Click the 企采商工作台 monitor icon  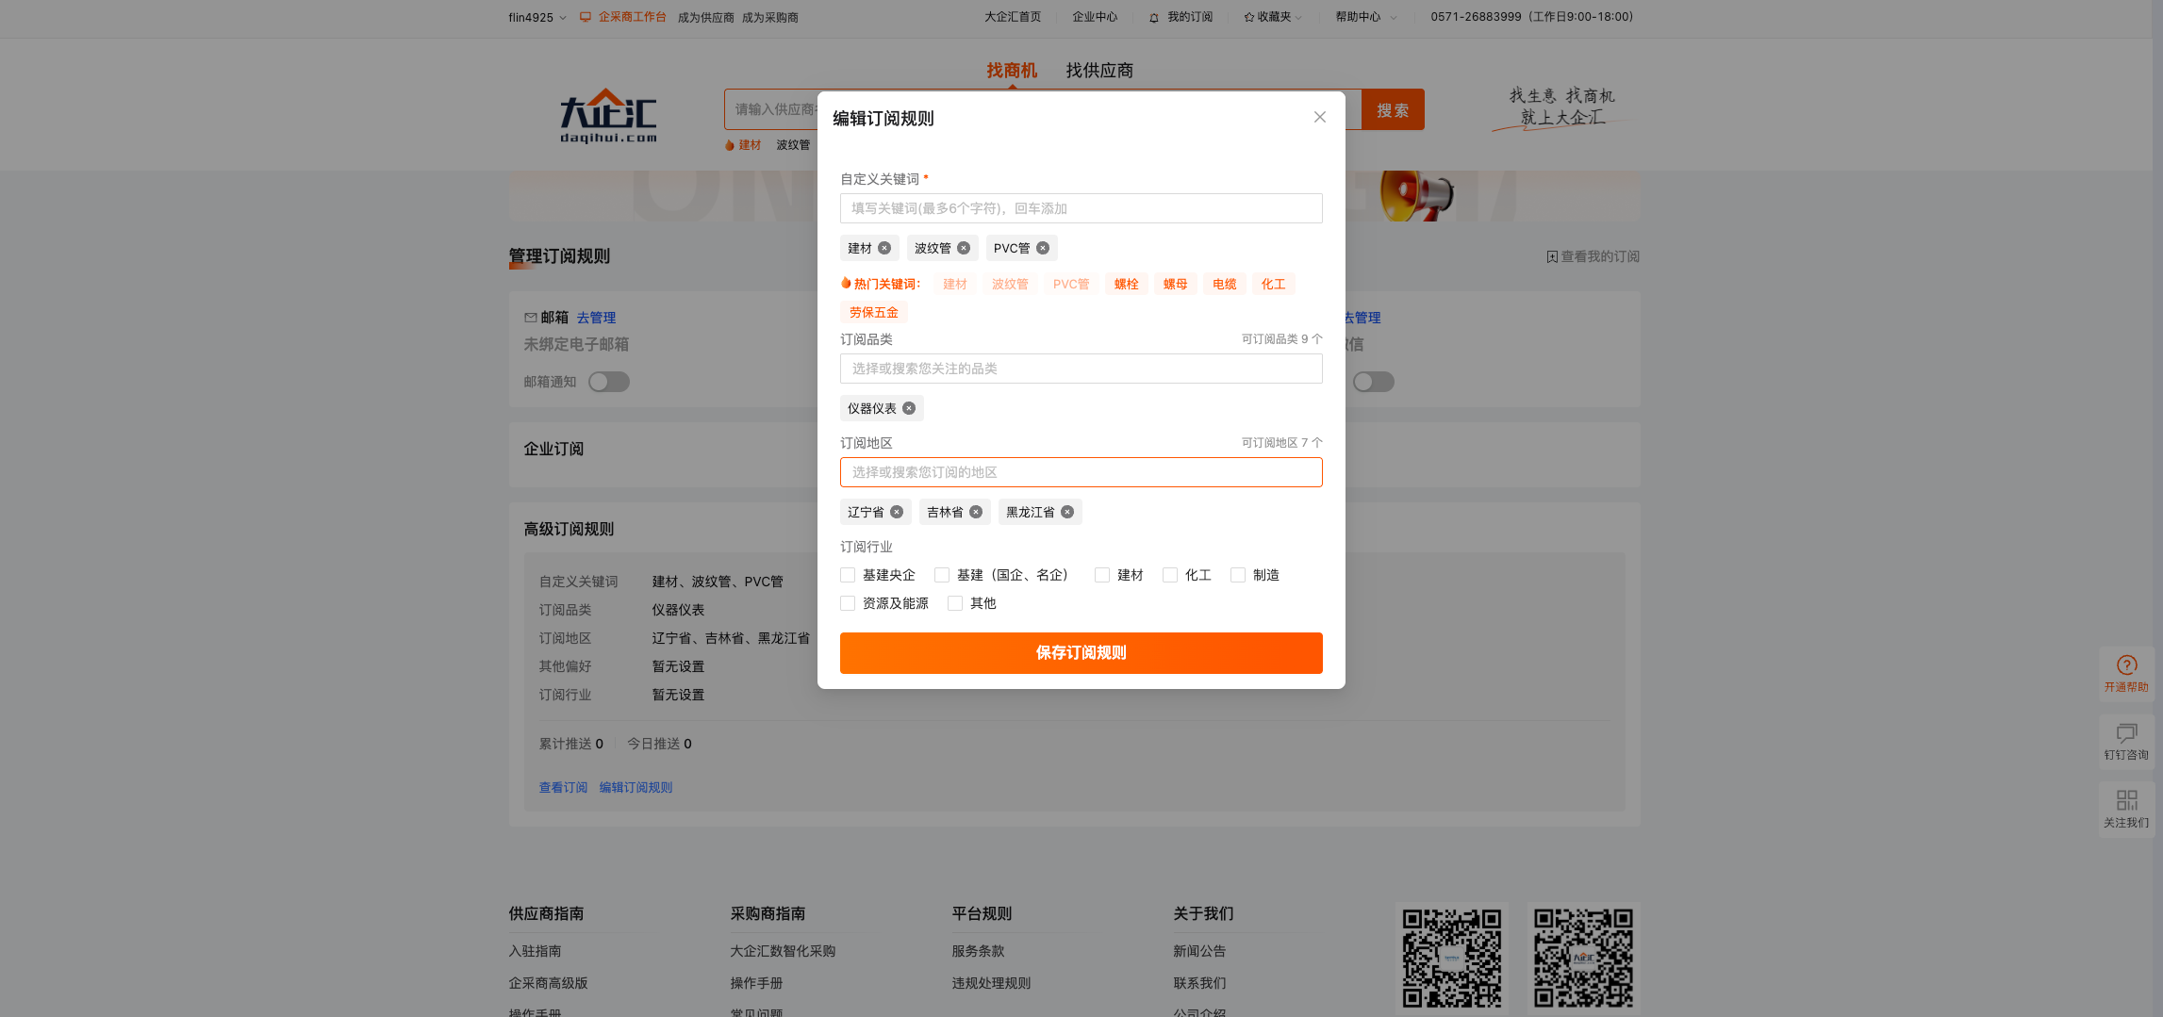(x=586, y=17)
